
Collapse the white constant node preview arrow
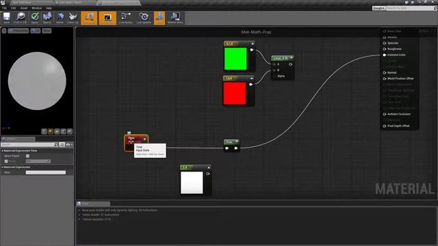(209, 167)
